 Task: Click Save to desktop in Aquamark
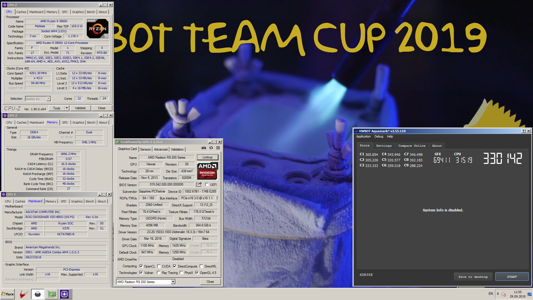pyautogui.click(x=473, y=277)
